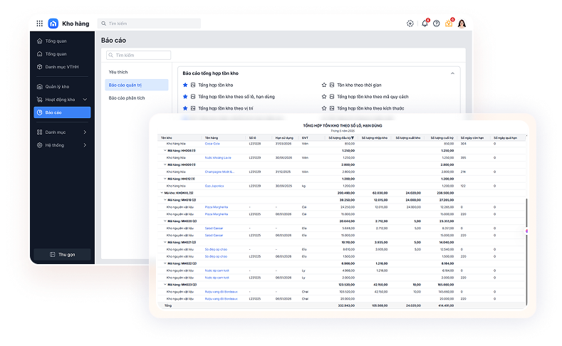Select the Báo cáo phân tích tab
This screenshot has width=562, height=346.
[x=127, y=98]
